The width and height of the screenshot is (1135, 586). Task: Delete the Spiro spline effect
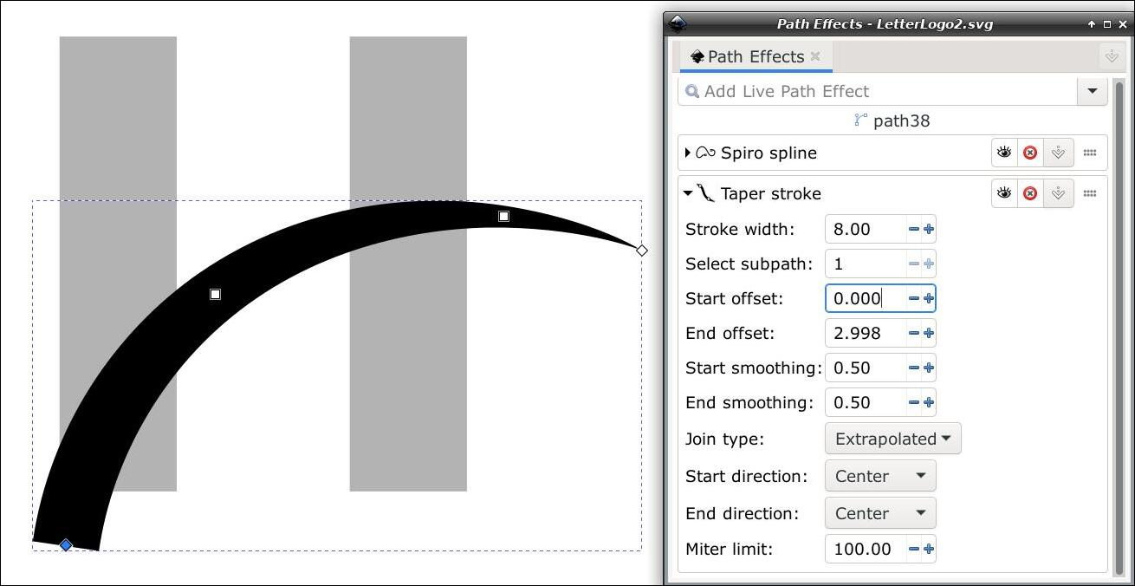1030,153
